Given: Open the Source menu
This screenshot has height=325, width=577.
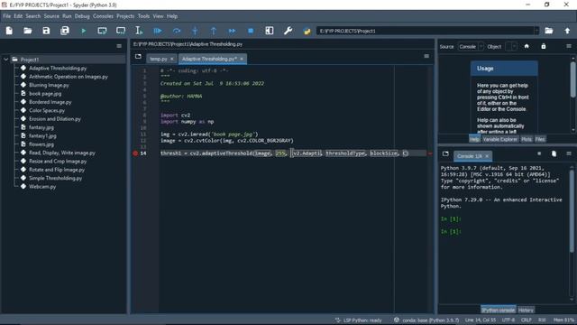Looking at the screenshot, I should (x=51, y=16).
